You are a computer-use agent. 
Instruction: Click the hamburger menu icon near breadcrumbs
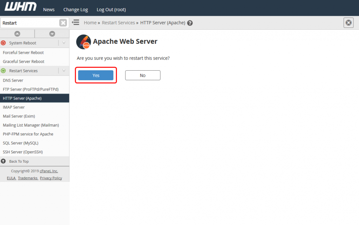[75, 22]
